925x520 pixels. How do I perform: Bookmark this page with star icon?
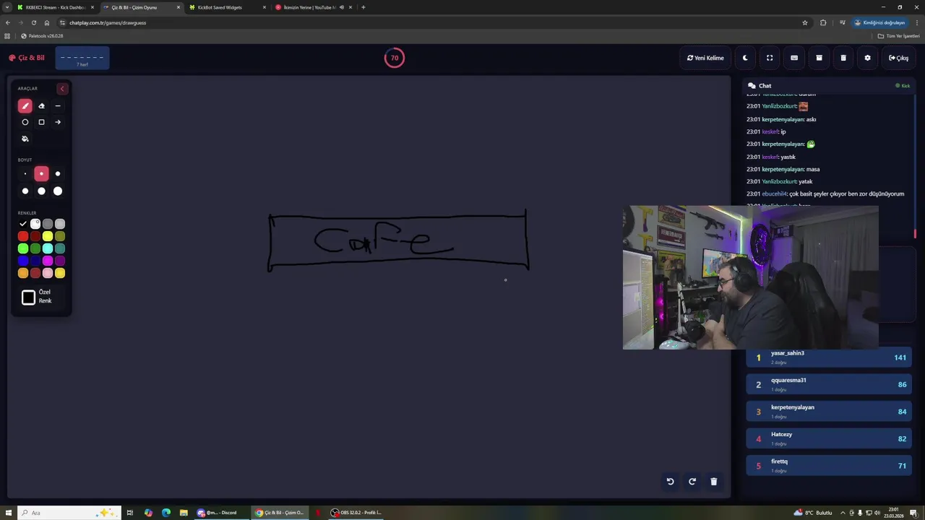click(x=805, y=22)
